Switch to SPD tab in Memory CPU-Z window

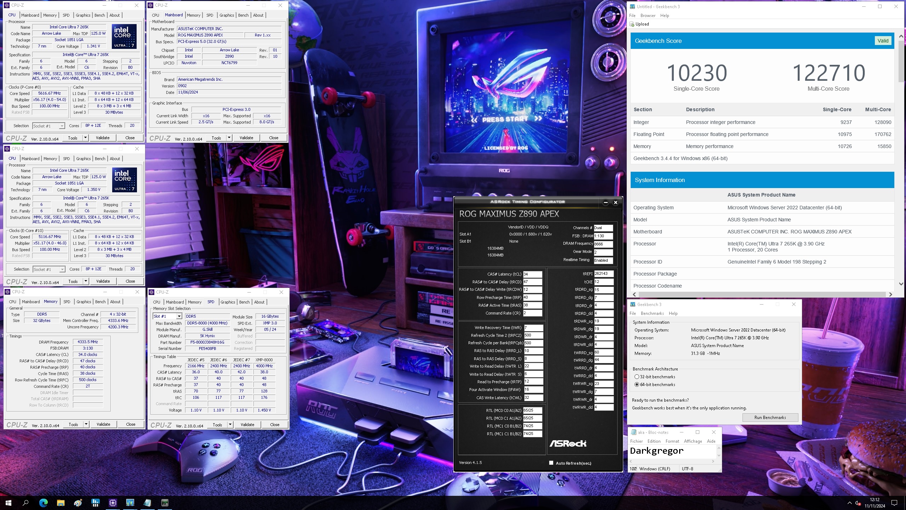67,302
